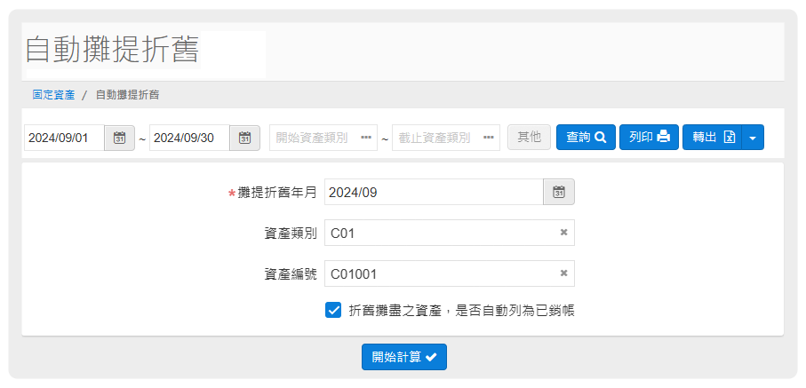Viewport: 806px width, 388px height.
Task: Open calendar picker for end date 2024/09/30
Action: 244,138
